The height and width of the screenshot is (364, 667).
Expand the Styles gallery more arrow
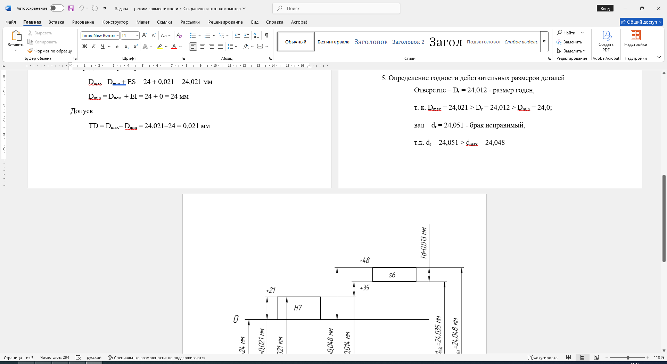(x=544, y=42)
